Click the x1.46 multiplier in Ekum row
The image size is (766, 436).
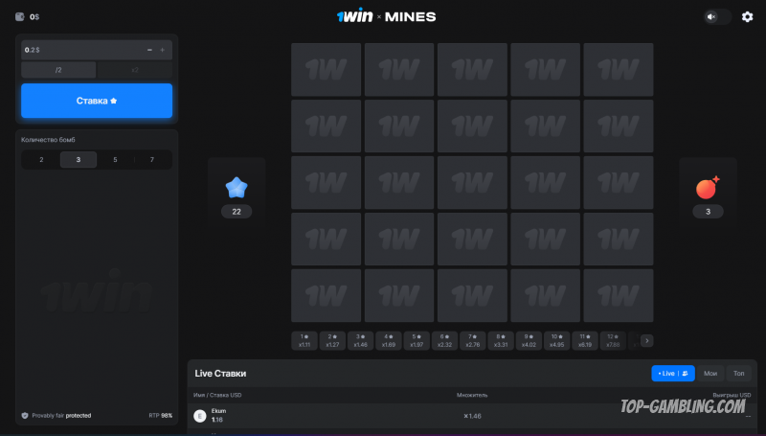click(472, 416)
